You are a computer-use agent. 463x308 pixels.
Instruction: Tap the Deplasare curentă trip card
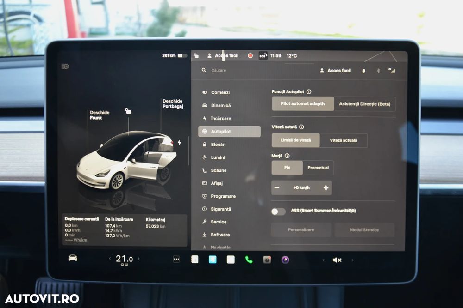click(82, 229)
